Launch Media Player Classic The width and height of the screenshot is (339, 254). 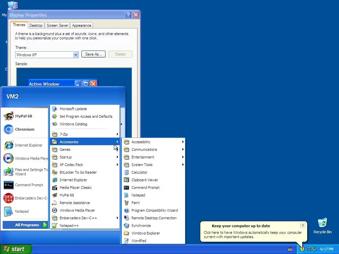coord(85,188)
